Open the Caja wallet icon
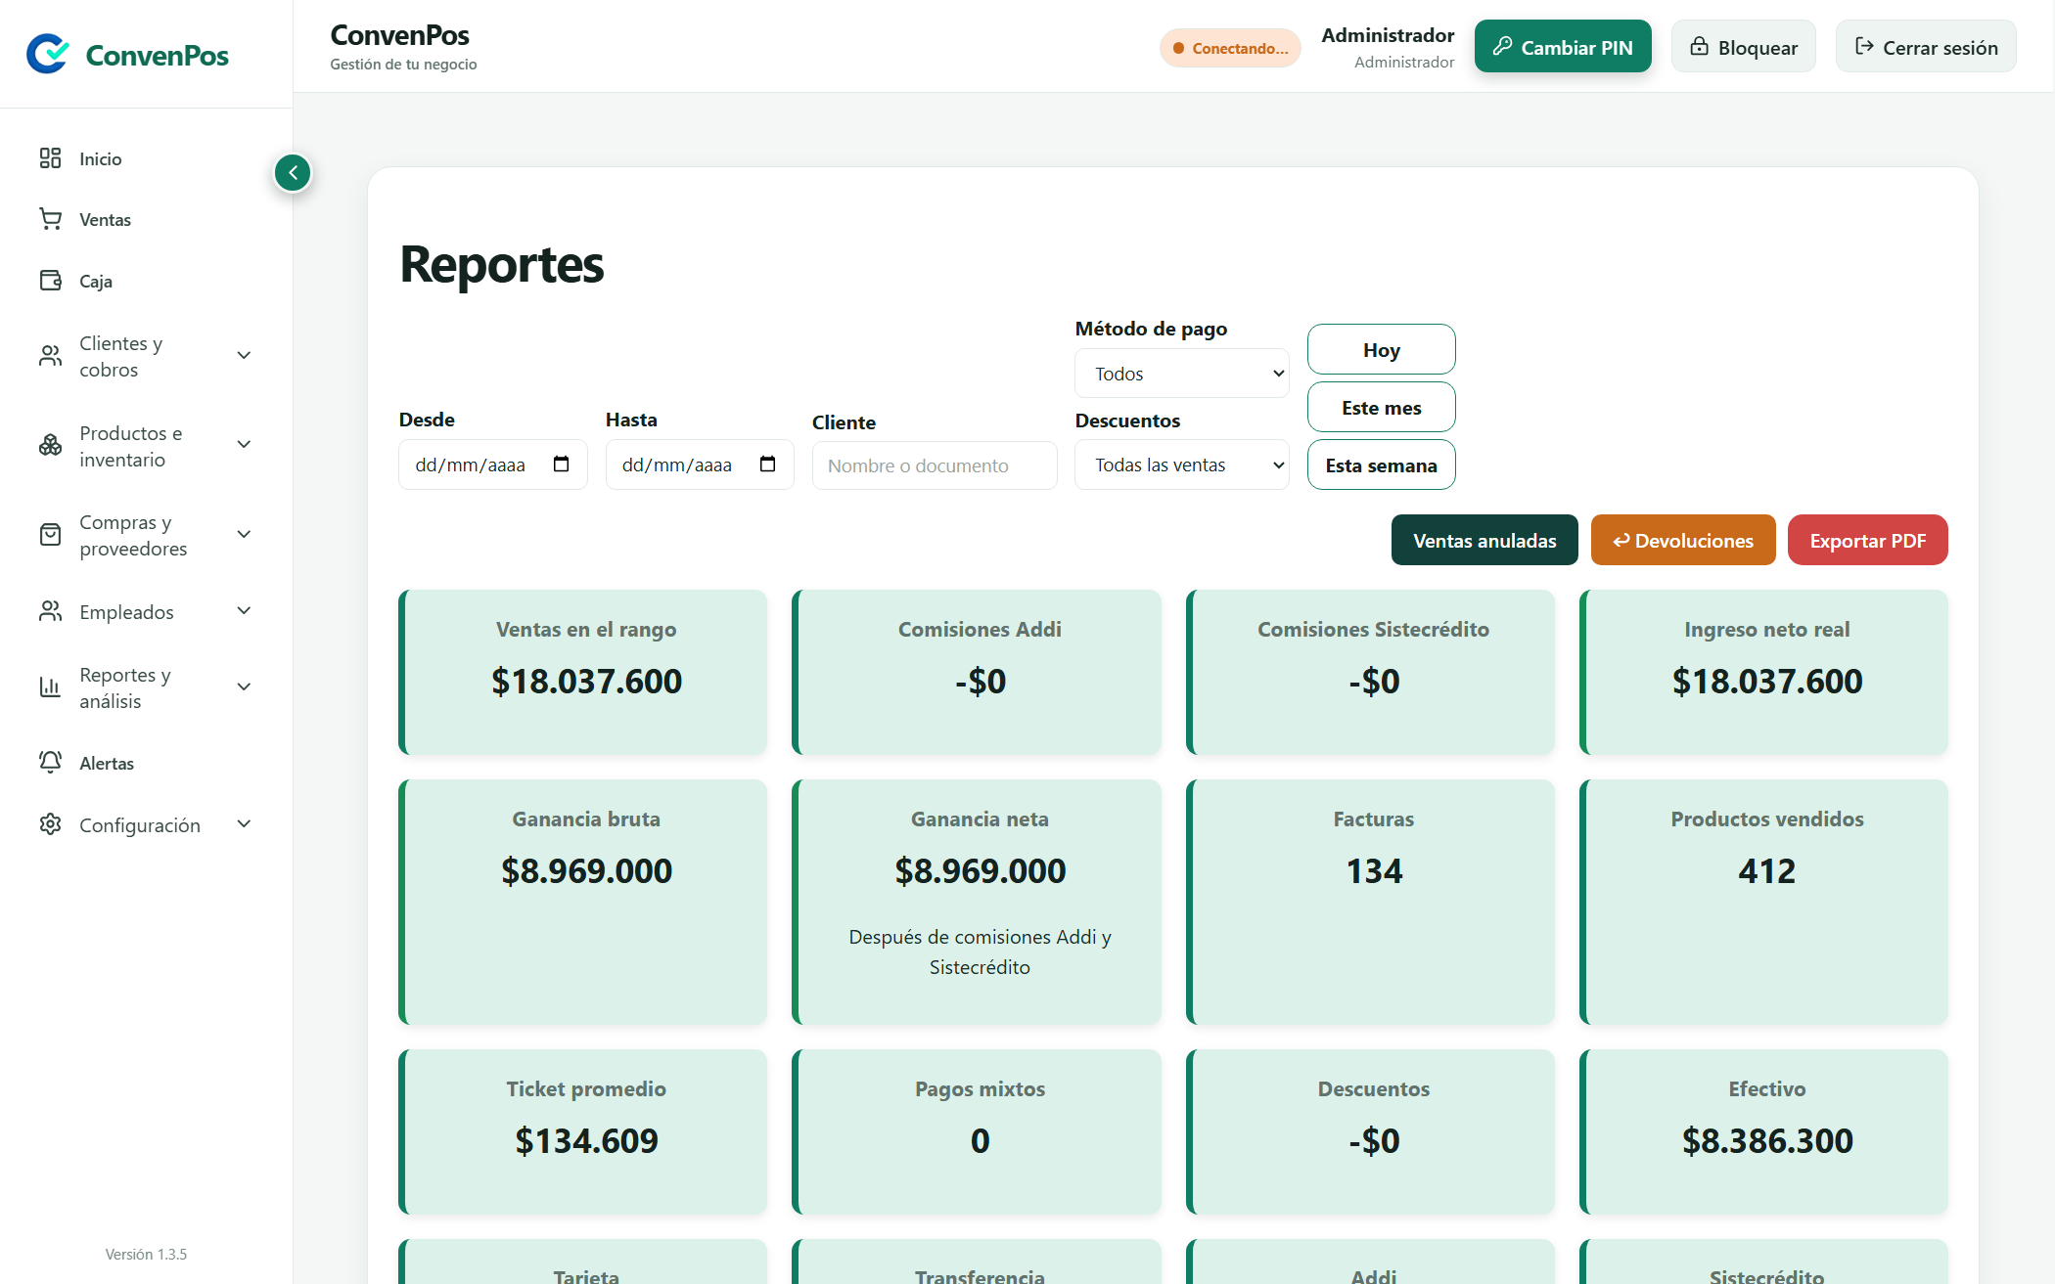2055x1284 pixels. (50, 281)
